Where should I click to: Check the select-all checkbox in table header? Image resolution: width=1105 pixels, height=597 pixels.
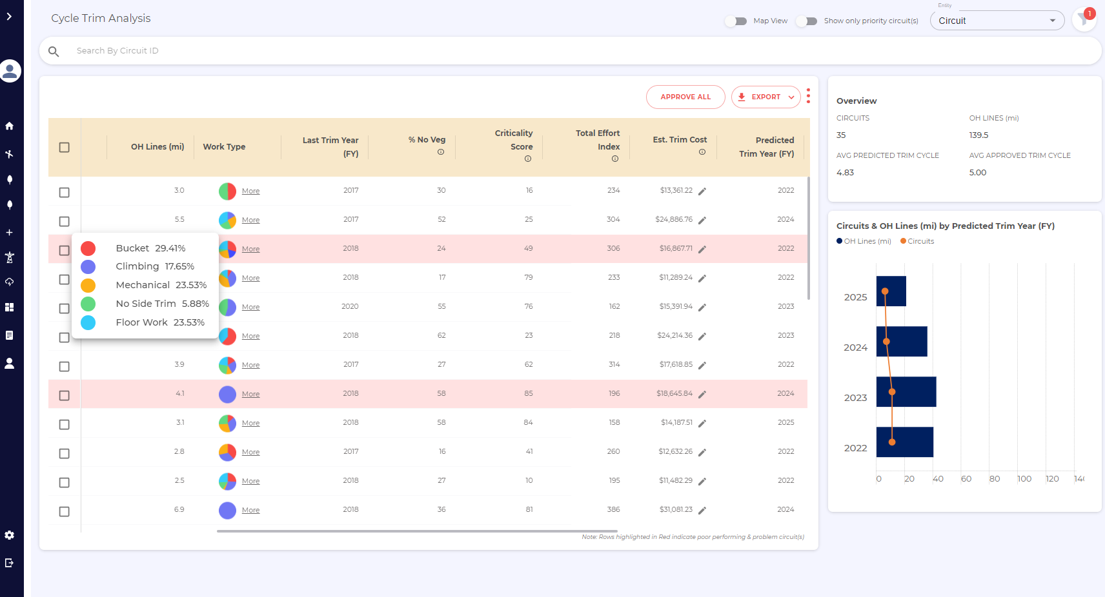tap(65, 148)
